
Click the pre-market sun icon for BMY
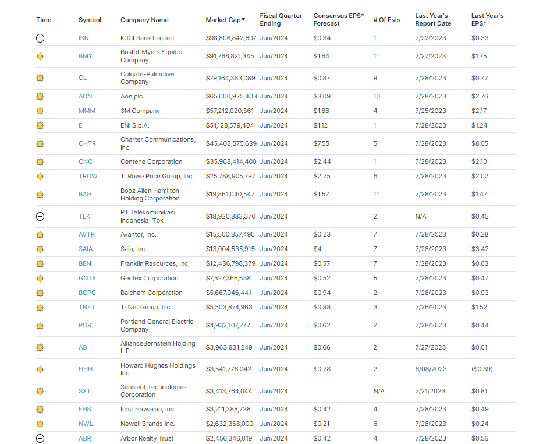(x=40, y=57)
